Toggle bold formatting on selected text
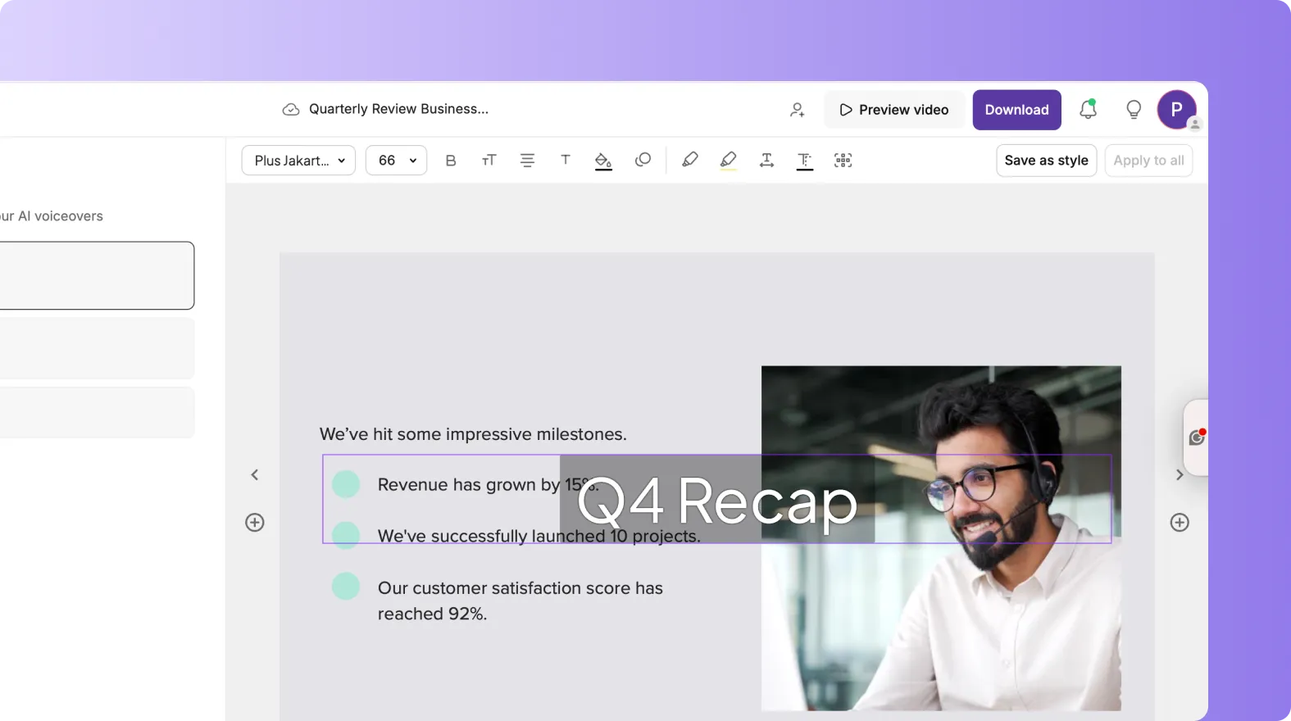 [x=450, y=161]
